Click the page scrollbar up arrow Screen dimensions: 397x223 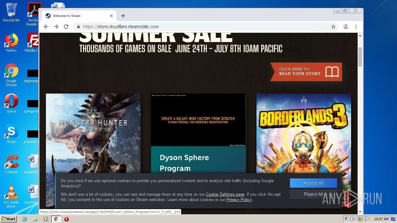coord(360,36)
